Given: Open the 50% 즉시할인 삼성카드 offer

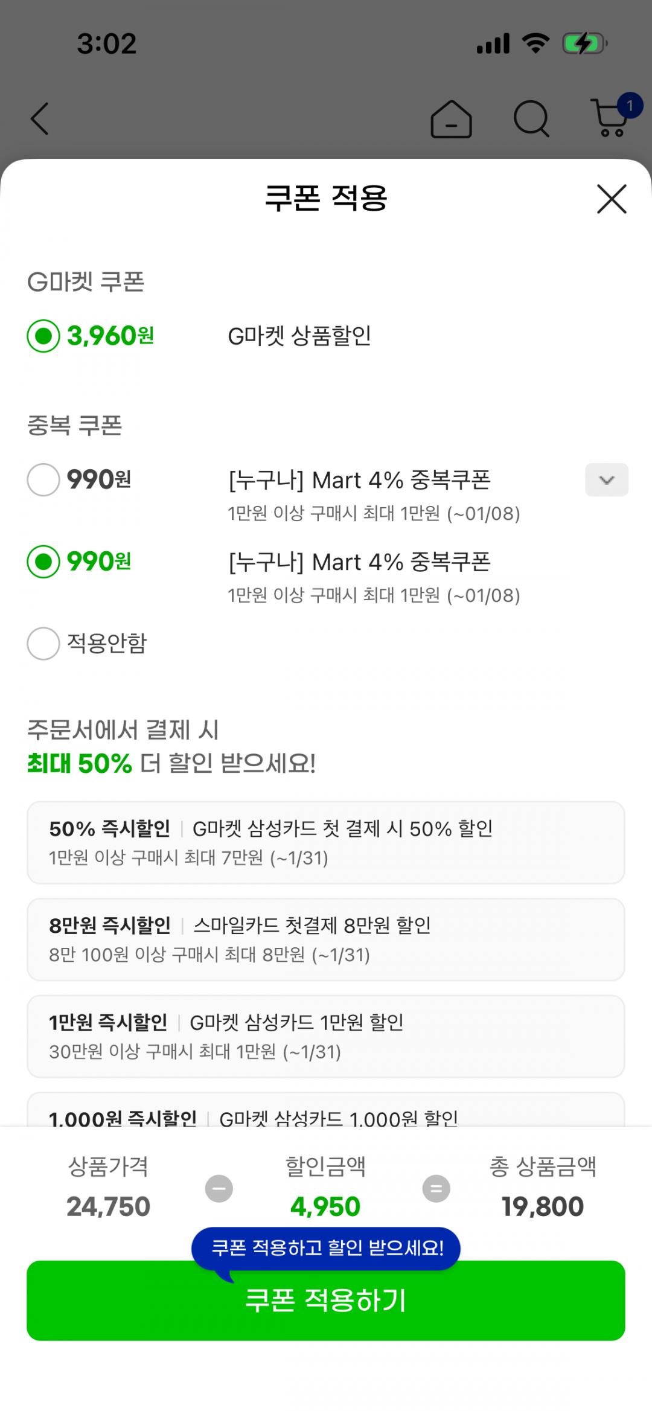Looking at the screenshot, I should pyautogui.click(x=325, y=842).
